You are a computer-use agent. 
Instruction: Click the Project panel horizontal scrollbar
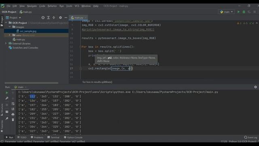[x=32, y=83]
